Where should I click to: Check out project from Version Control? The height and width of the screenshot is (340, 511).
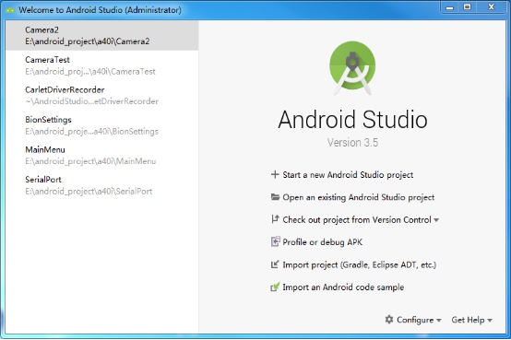(357, 220)
